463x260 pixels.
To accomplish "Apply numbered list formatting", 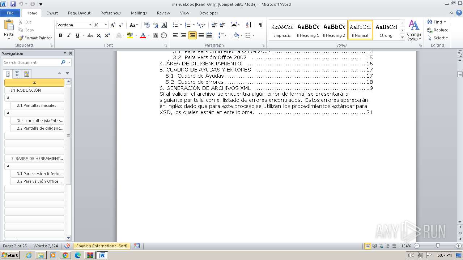I will [x=188, y=25].
